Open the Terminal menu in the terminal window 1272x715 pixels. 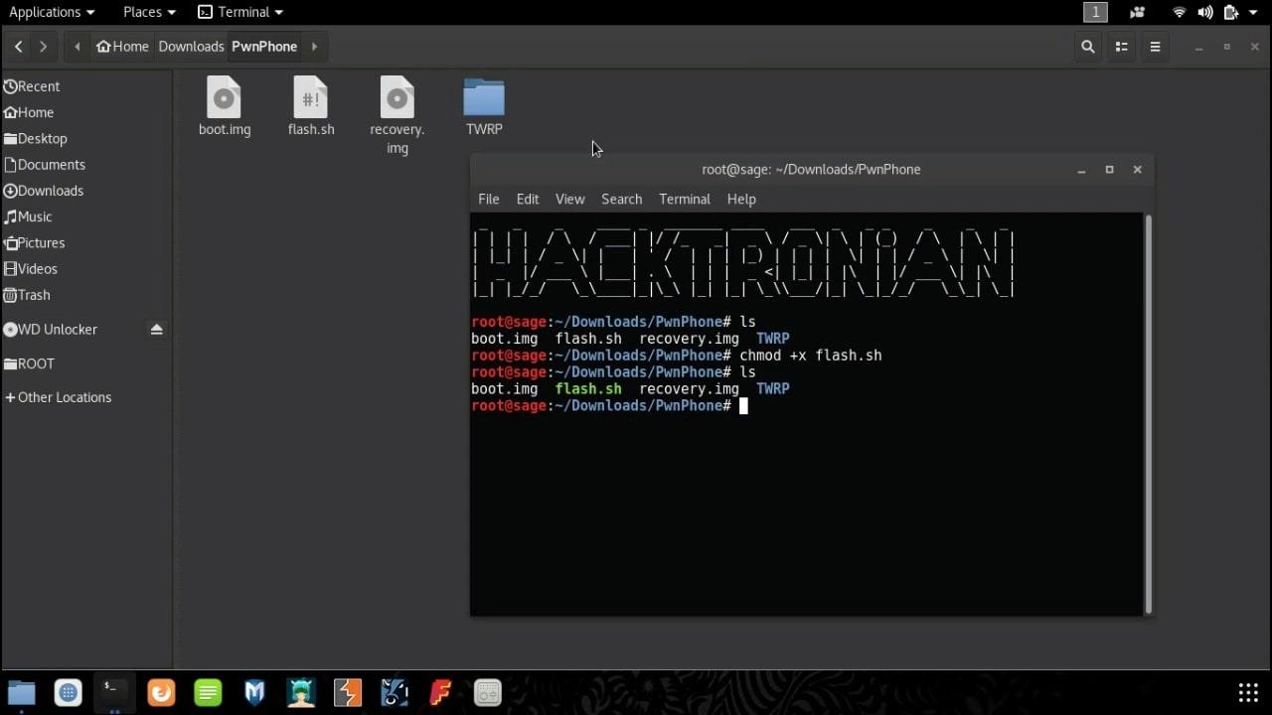point(684,199)
